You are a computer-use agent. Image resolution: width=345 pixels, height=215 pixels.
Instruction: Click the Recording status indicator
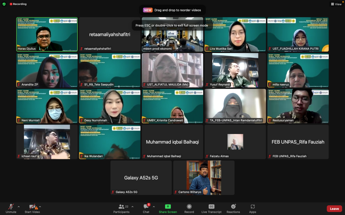pyautogui.click(x=18, y=4)
